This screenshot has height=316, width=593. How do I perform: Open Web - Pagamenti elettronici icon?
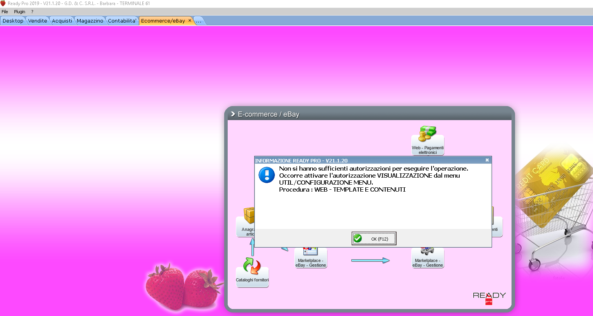tap(428, 140)
